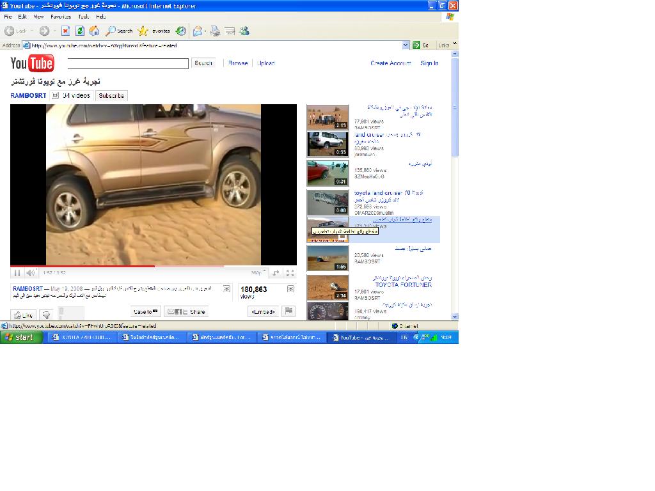Click the thumbs-down dislike icon
Image resolution: width=655 pixels, height=491 pixels.
45,315
